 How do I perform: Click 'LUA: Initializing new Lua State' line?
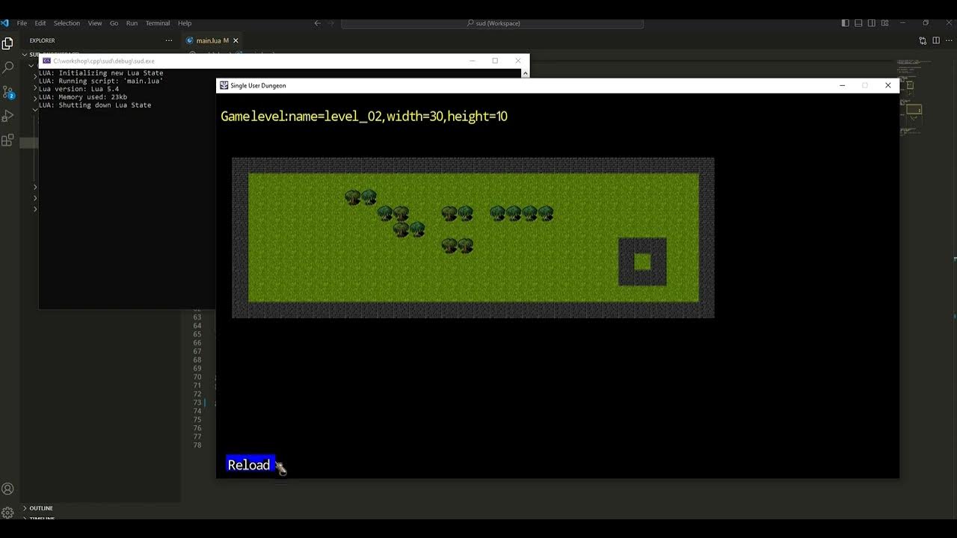pyautogui.click(x=101, y=72)
